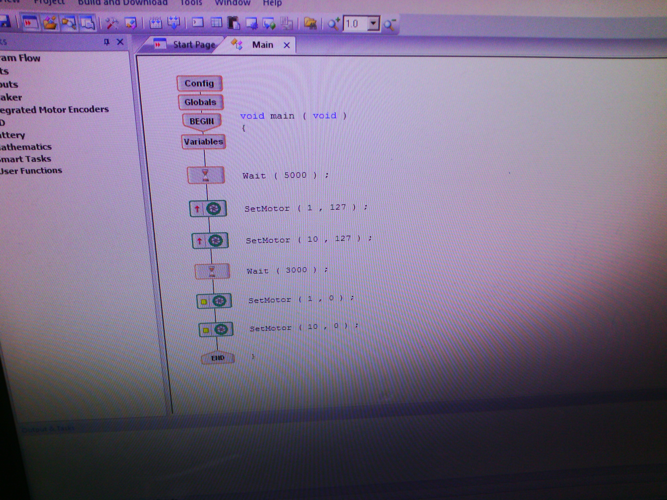Select the motor stop block for SetMotor 10, 0
667x500 pixels.
pos(216,329)
